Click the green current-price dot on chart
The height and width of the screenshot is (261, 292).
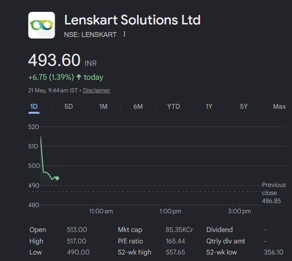(x=57, y=178)
